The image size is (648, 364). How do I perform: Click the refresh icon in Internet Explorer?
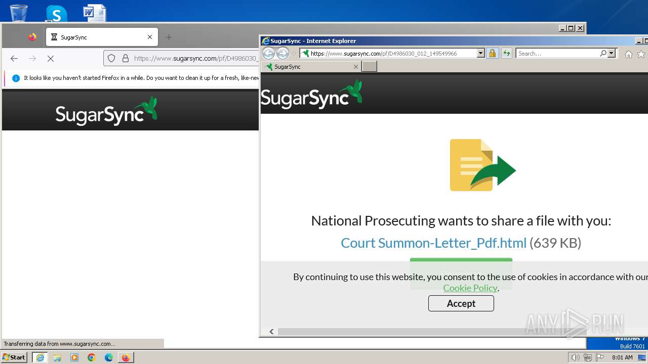tap(507, 53)
